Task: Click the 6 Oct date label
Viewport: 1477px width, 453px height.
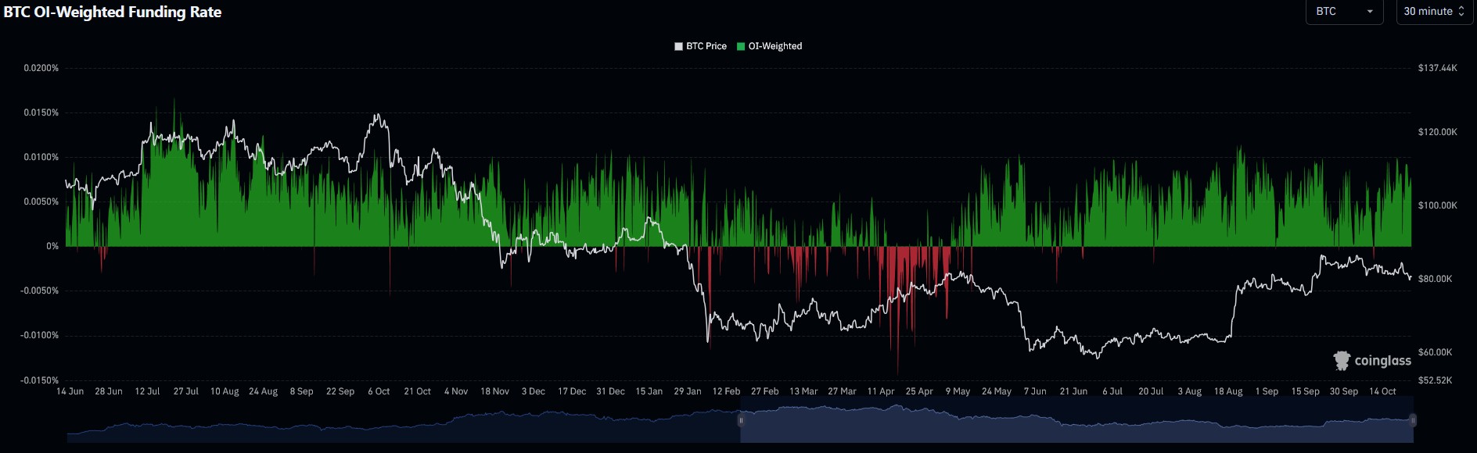Action: pyautogui.click(x=379, y=391)
